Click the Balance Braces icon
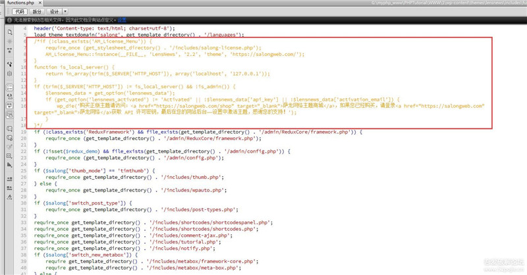 (10, 73)
